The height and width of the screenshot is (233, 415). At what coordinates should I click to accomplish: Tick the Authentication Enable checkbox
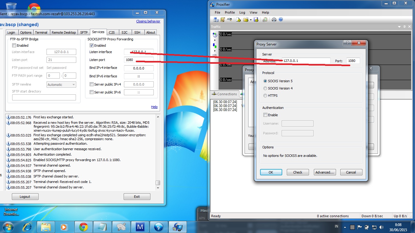[x=265, y=115]
